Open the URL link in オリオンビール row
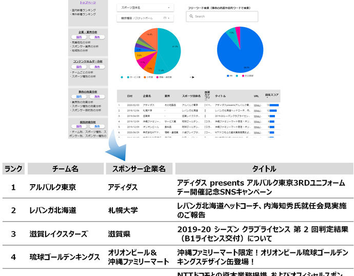354x276 pixels. pyautogui.click(x=258, y=127)
